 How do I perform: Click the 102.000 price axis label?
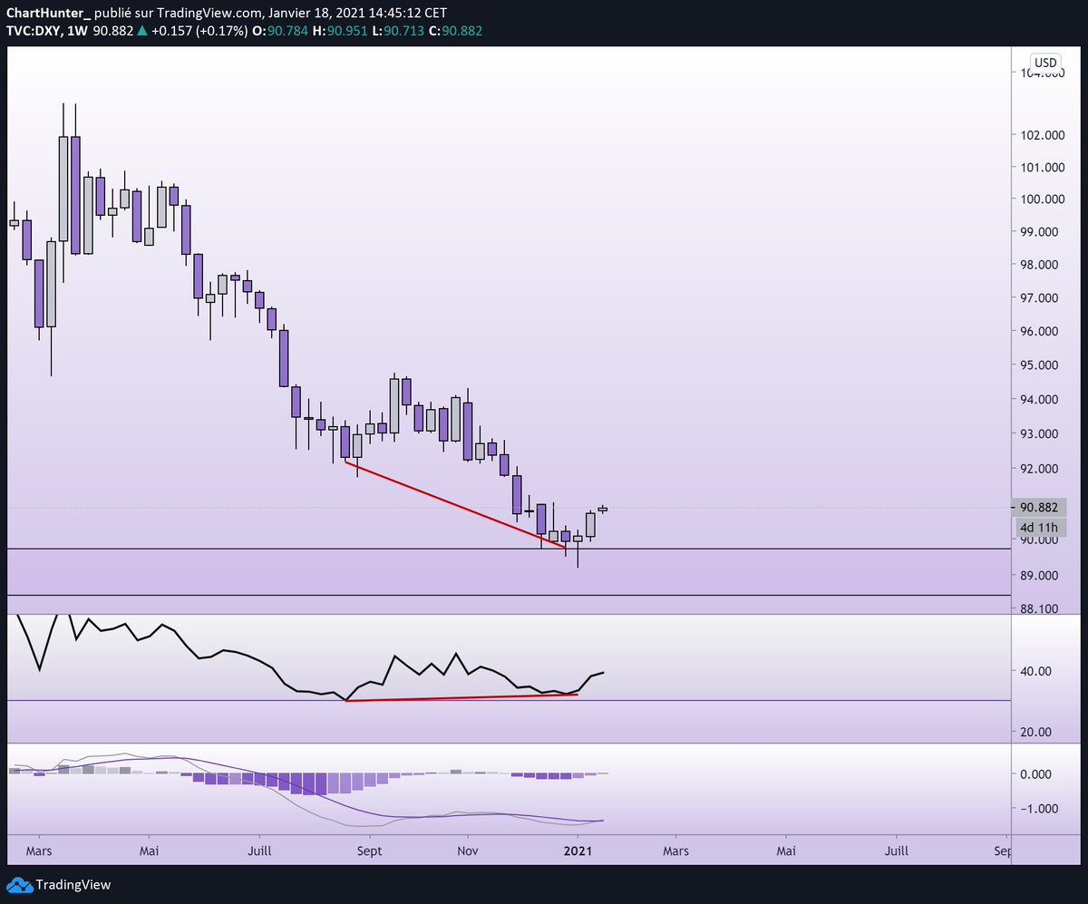pyautogui.click(x=1042, y=135)
